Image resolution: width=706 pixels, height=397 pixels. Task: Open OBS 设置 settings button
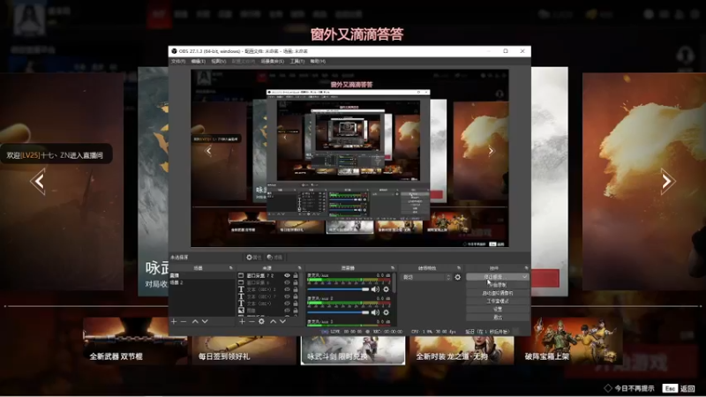498,310
